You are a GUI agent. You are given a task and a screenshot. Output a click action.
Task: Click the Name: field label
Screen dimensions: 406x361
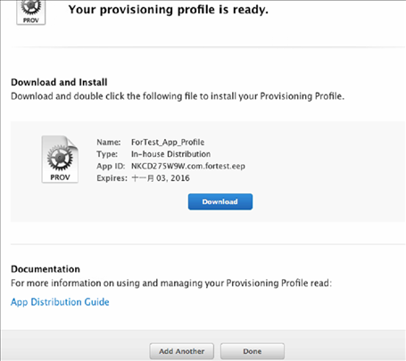(x=109, y=143)
